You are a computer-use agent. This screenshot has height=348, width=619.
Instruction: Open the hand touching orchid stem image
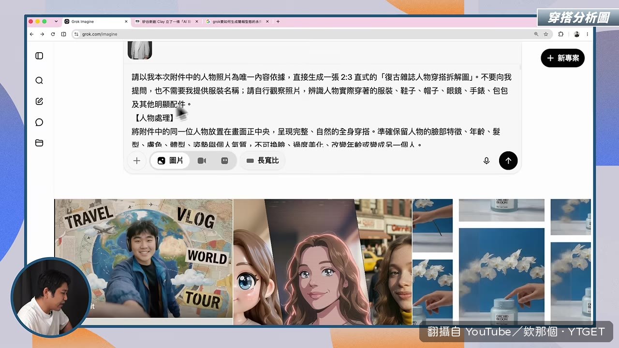tap(433, 225)
